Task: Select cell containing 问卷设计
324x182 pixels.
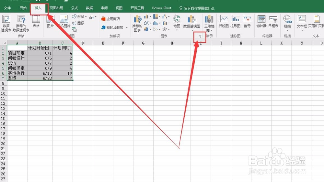Action: tap(17, 58)
